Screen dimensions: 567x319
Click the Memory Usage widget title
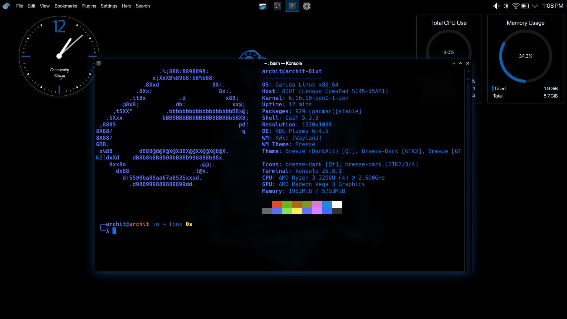[525, 23]
